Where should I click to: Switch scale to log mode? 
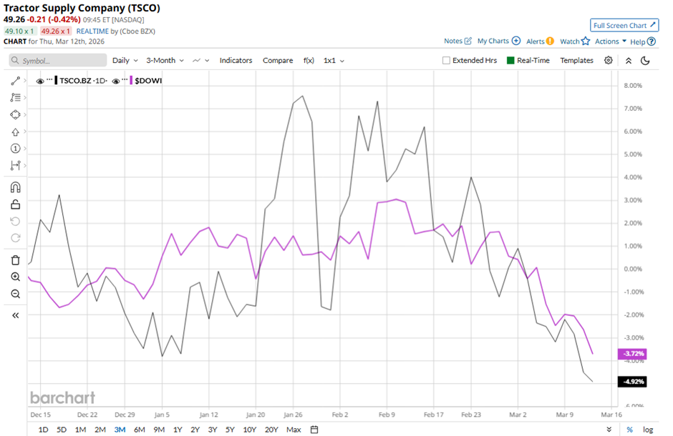(648, 430)
